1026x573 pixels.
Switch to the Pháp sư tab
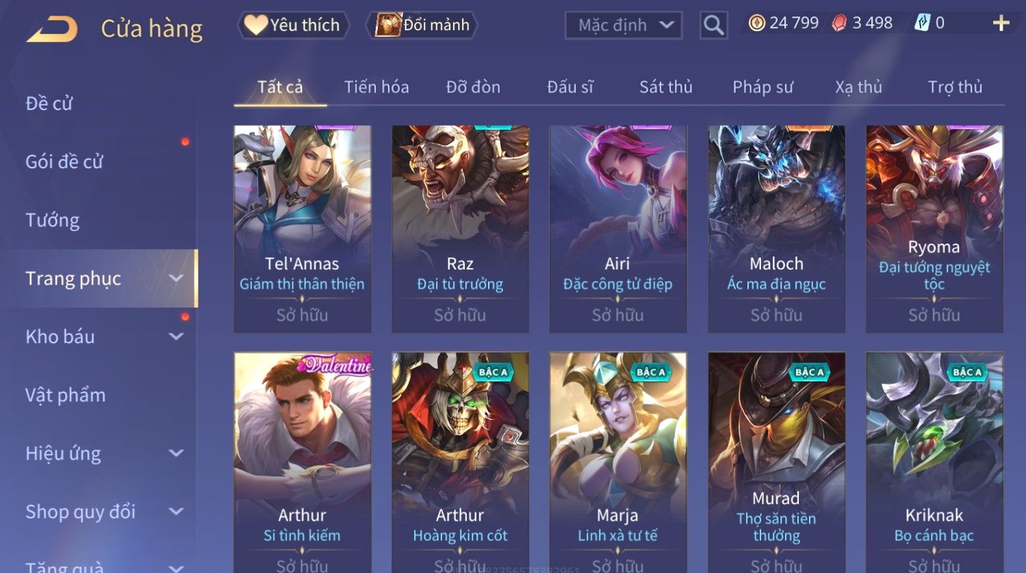(x=762, y=87)
